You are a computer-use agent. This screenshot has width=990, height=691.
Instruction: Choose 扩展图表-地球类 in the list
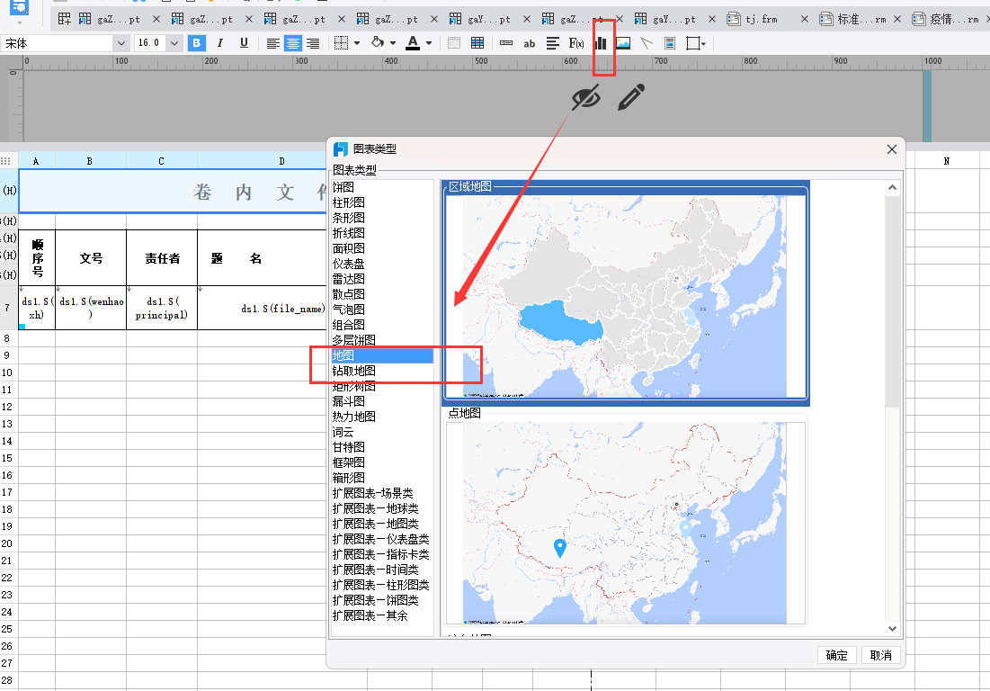pyautogui.click(x=376, y=508)
